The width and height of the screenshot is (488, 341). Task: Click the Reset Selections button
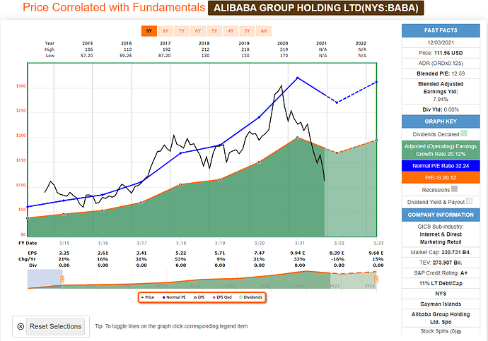tap(55, 326)
